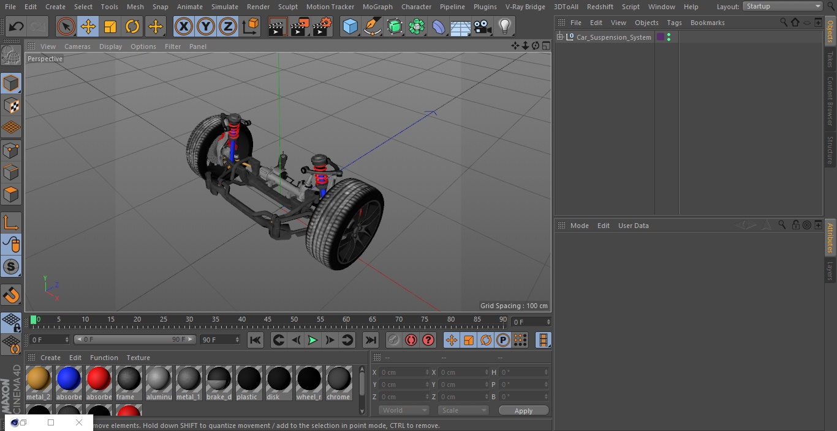Open Layers side tab
This screenshot has height=431, width=837.
pyautogui.click(x=830, y=271)
